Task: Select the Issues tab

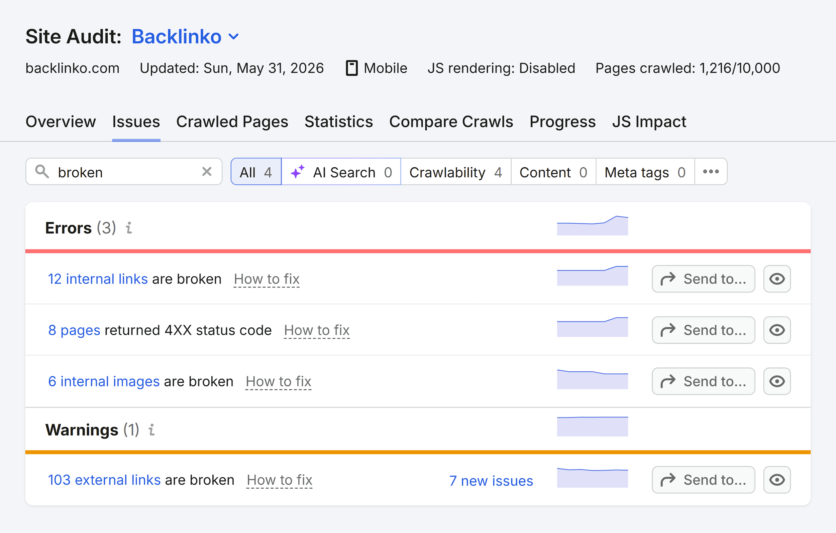Action: click(136, 122)
